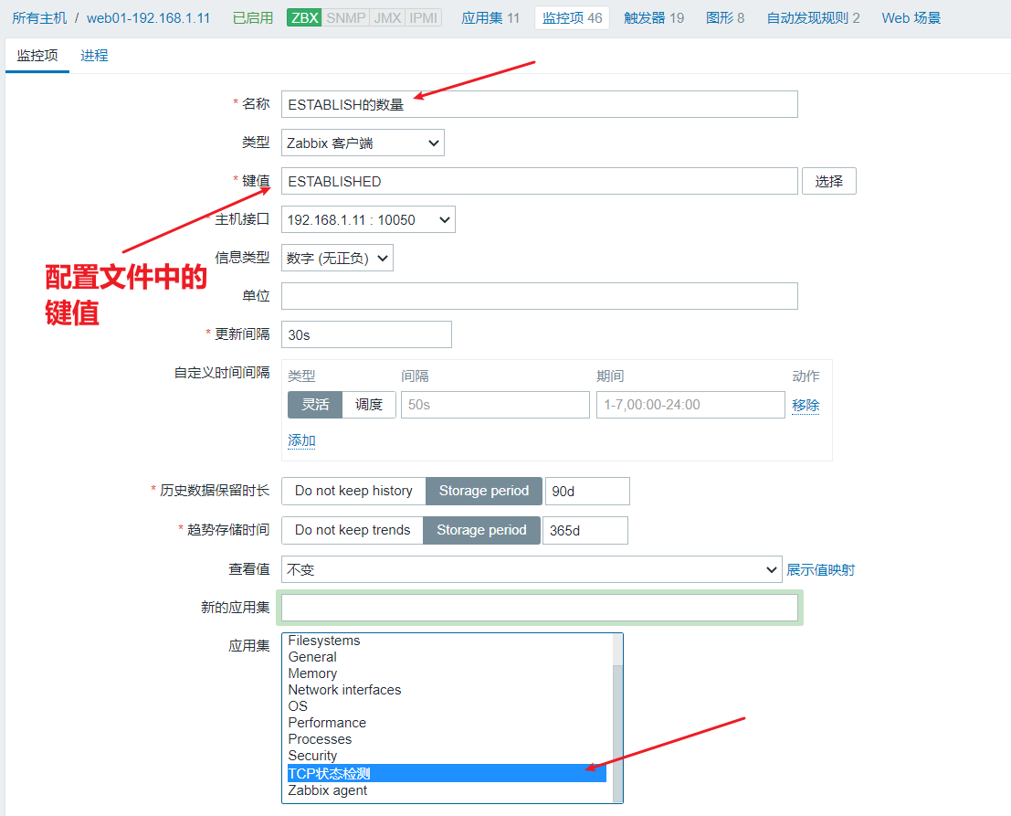Click the 展示值映射 link
The image size is (1011, 816).
click(x=820, y=569)
